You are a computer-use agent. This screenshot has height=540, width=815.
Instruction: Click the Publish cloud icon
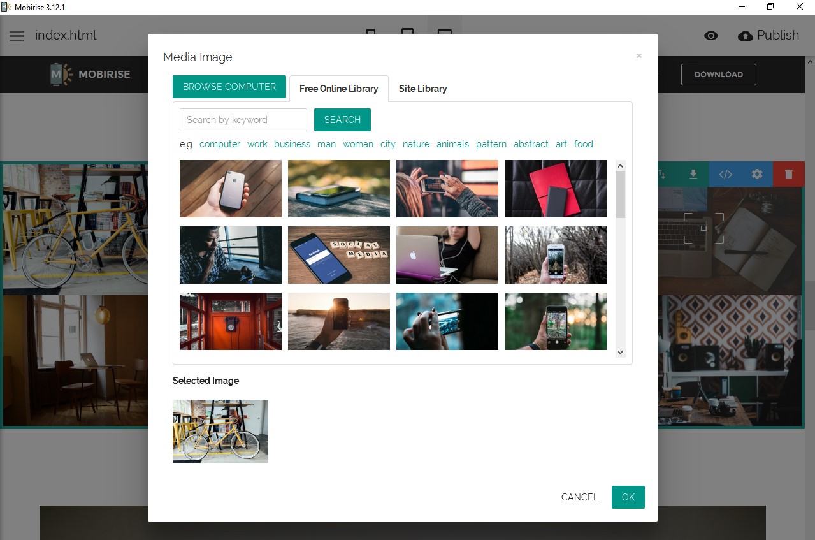pos(745,36)
